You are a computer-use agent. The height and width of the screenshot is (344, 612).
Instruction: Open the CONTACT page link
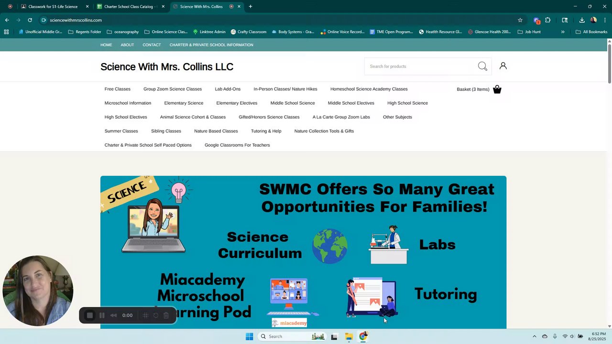coord(152,45)
